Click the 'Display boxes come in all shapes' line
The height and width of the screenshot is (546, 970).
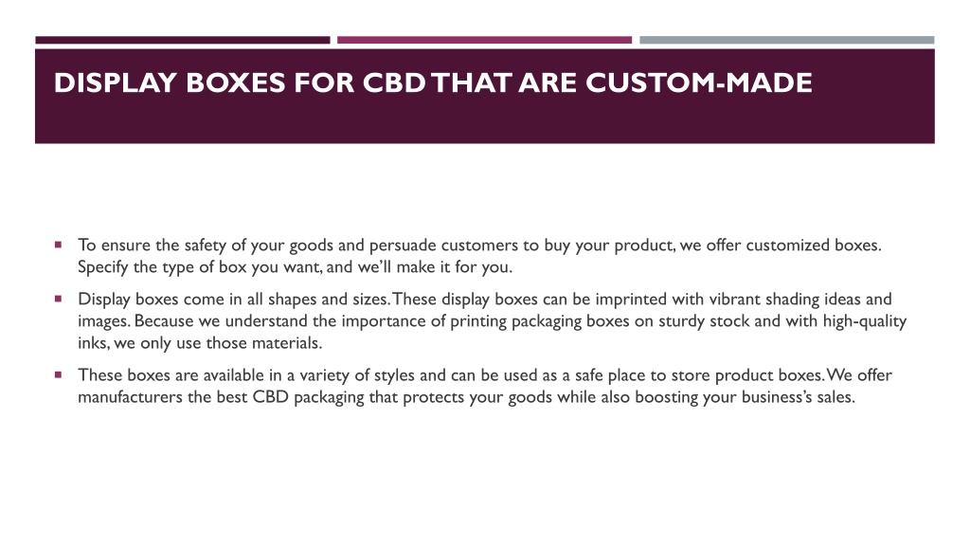pos(484,299)
